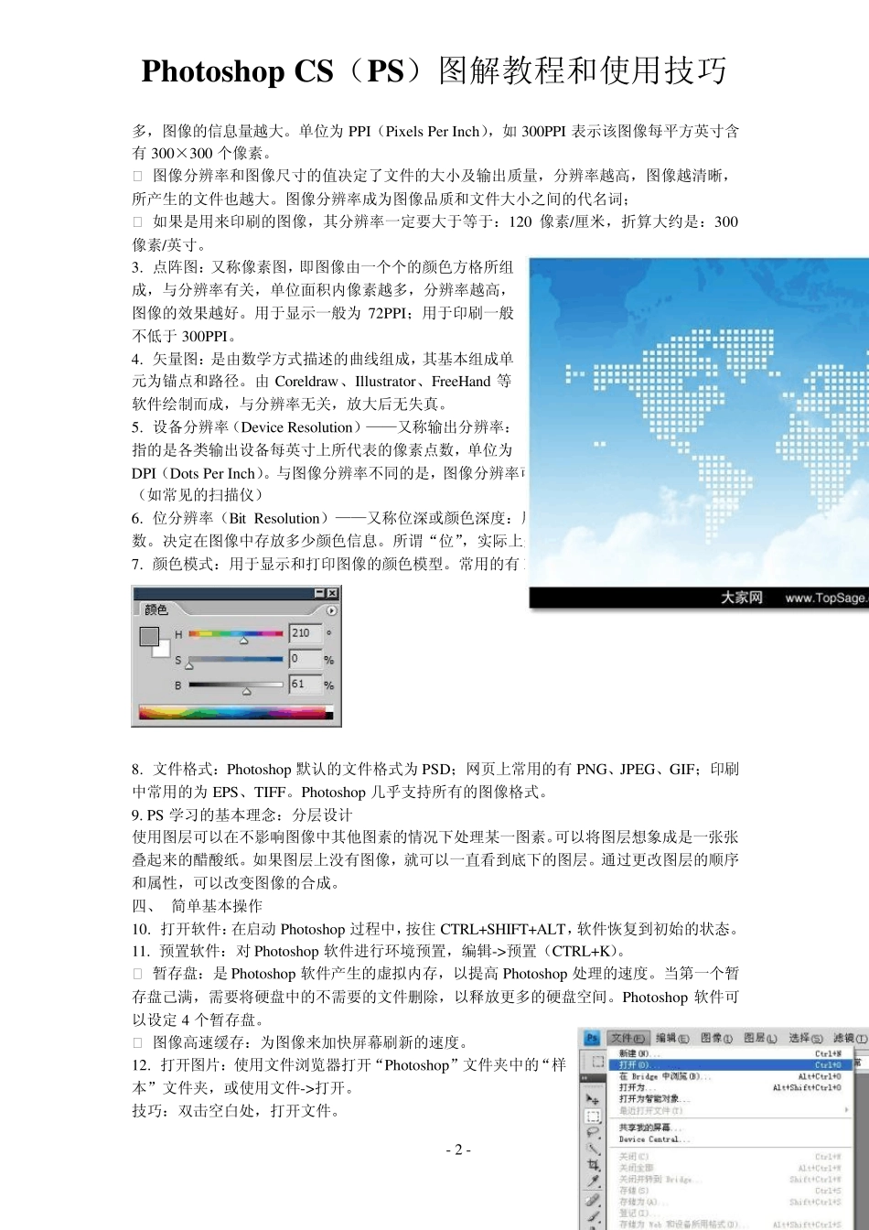
Task: Open the 选择(S) menu
Action: 805,1038
